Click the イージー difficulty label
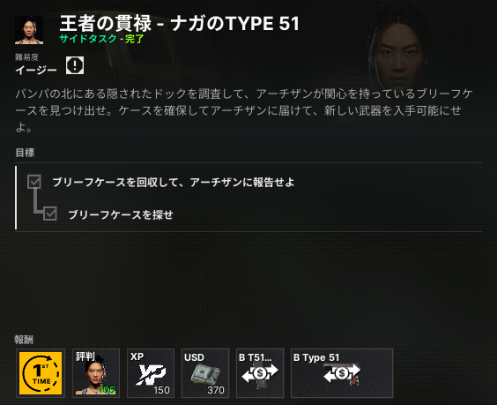 (x=36, y=70)
